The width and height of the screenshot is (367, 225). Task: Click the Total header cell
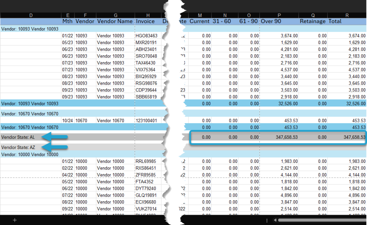(347, 21)
